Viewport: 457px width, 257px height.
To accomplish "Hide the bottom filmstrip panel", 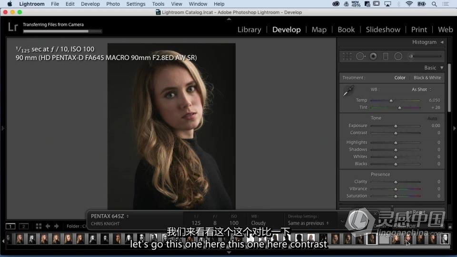I will pos(229,253).
